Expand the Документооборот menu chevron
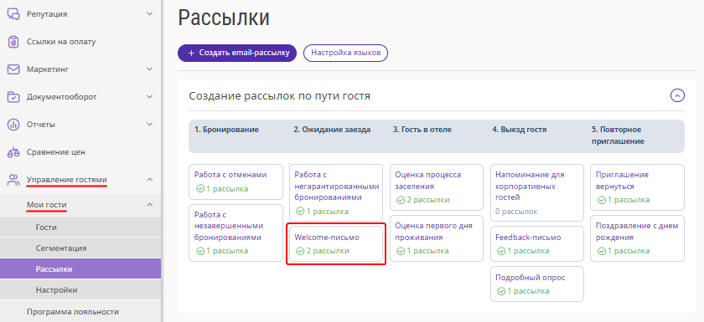Viewport: 704px width, 322px height. tap(150, 97)
